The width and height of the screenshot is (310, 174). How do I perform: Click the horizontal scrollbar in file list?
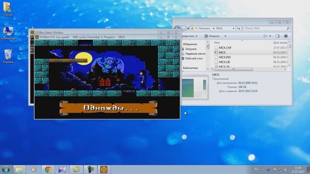(x=233, y=69)
